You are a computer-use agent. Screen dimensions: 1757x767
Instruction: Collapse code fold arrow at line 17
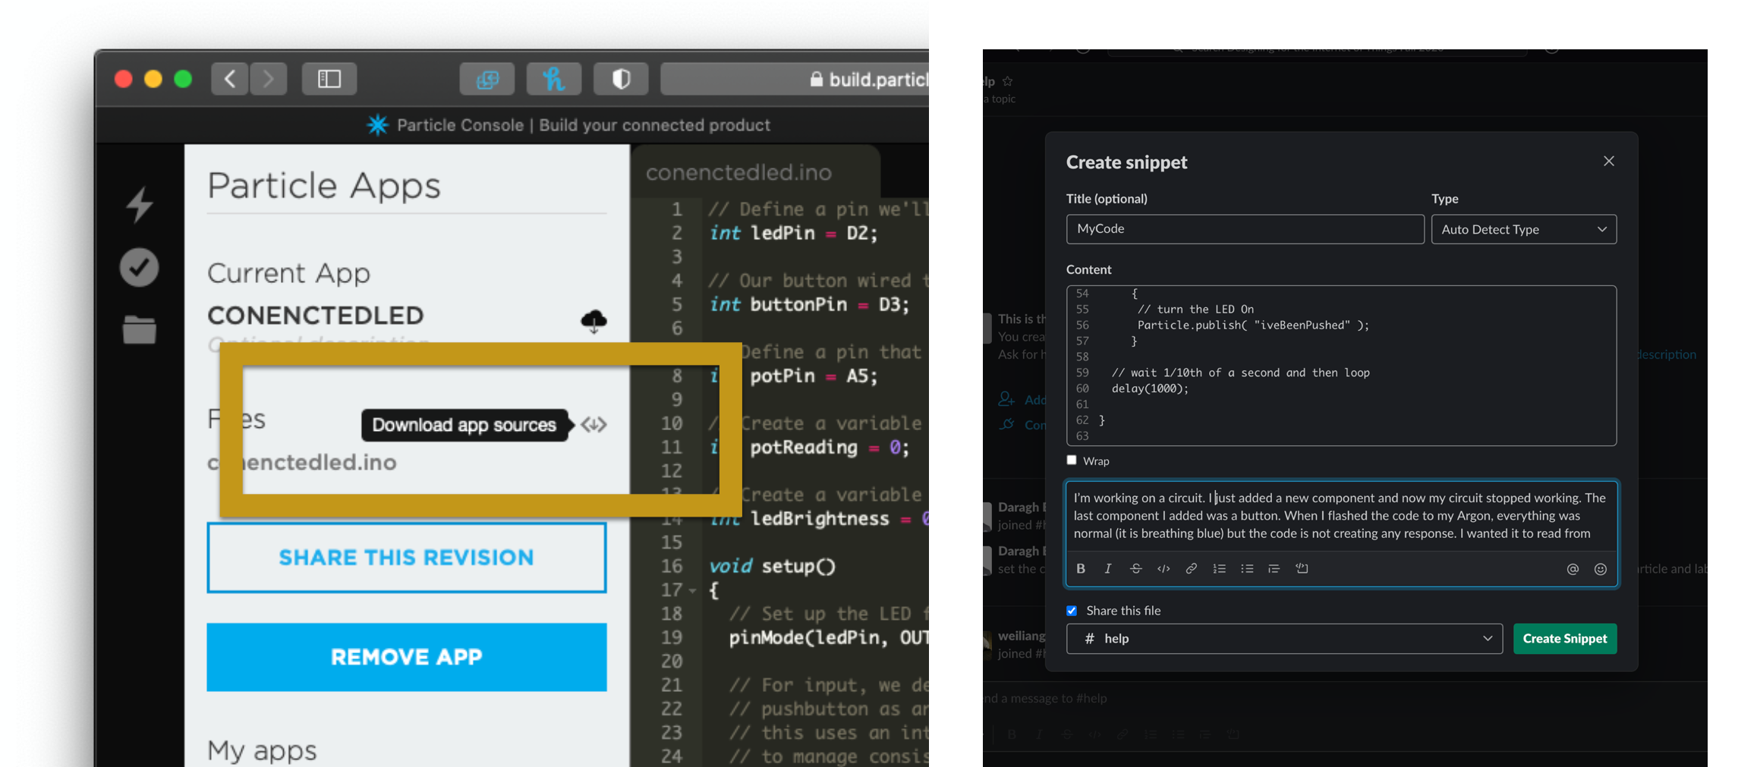pyautogui.click(x=692, y=590)
